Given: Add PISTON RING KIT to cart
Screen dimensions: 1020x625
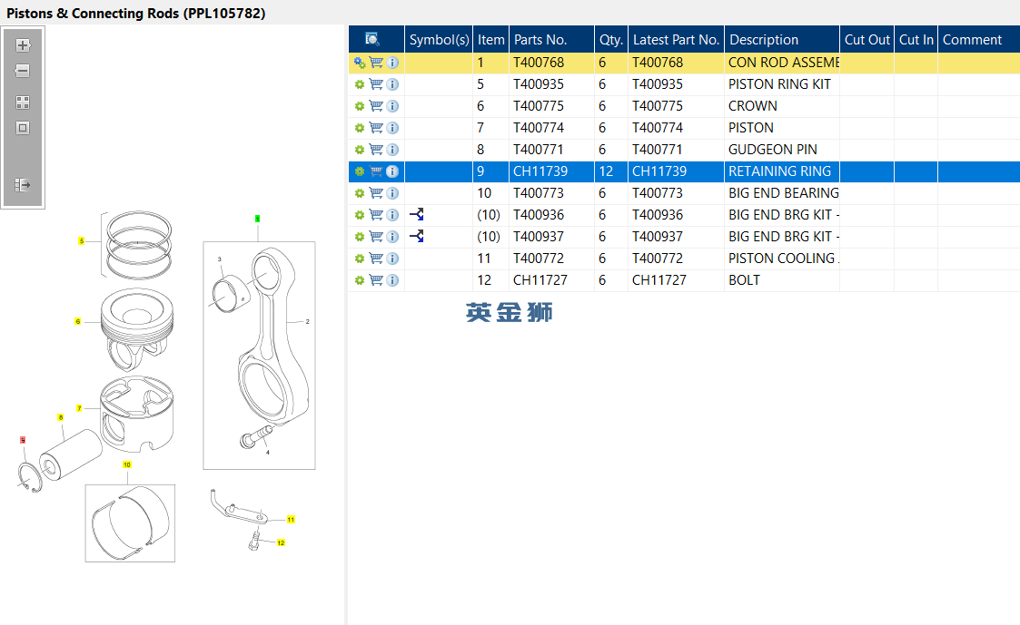Looking at the screenshot, I should (376, 84).
